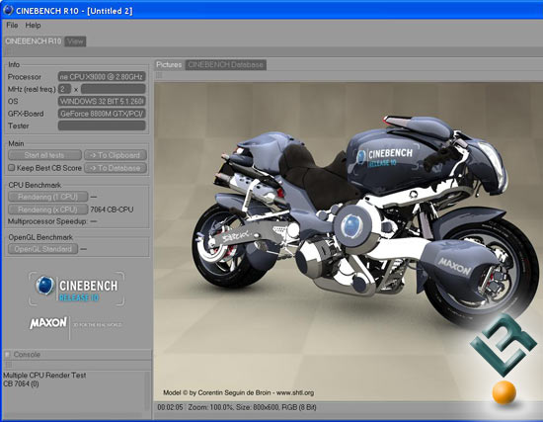Click the Start all tests button
This screenshot has width=543, height=422.
tap(44, 155)
